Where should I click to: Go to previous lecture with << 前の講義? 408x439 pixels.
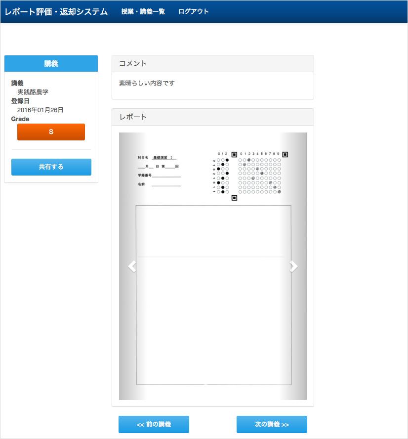154,424
